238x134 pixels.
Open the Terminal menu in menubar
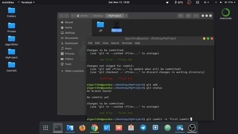point(127,43)
